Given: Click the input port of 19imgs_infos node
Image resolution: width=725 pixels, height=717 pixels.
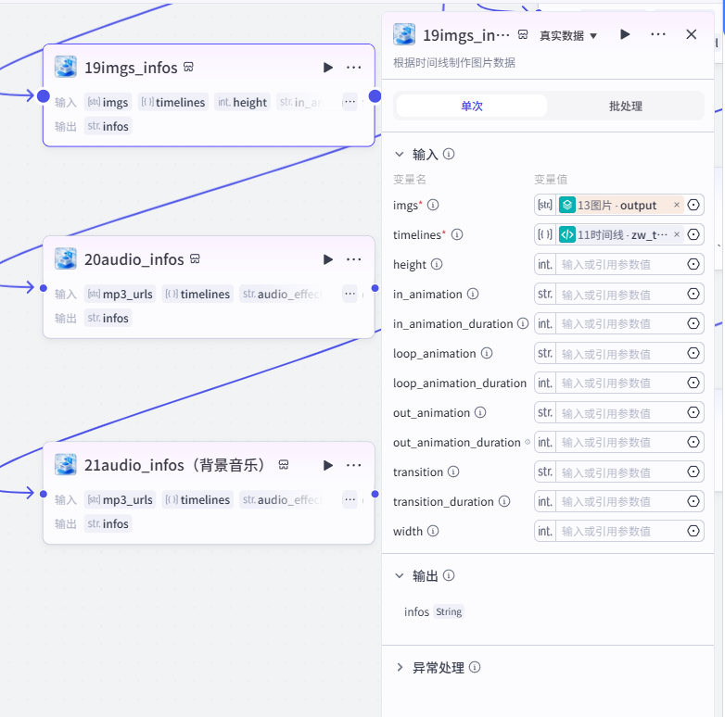Looking at the screenshot, I should 44,96.
